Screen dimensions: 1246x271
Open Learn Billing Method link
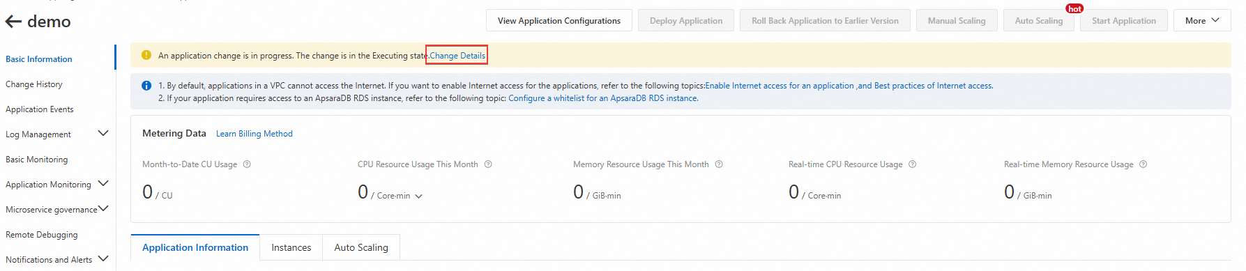[x=254, y=134]
